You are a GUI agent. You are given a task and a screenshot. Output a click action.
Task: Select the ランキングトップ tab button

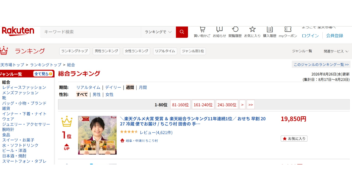coord(75,51)
